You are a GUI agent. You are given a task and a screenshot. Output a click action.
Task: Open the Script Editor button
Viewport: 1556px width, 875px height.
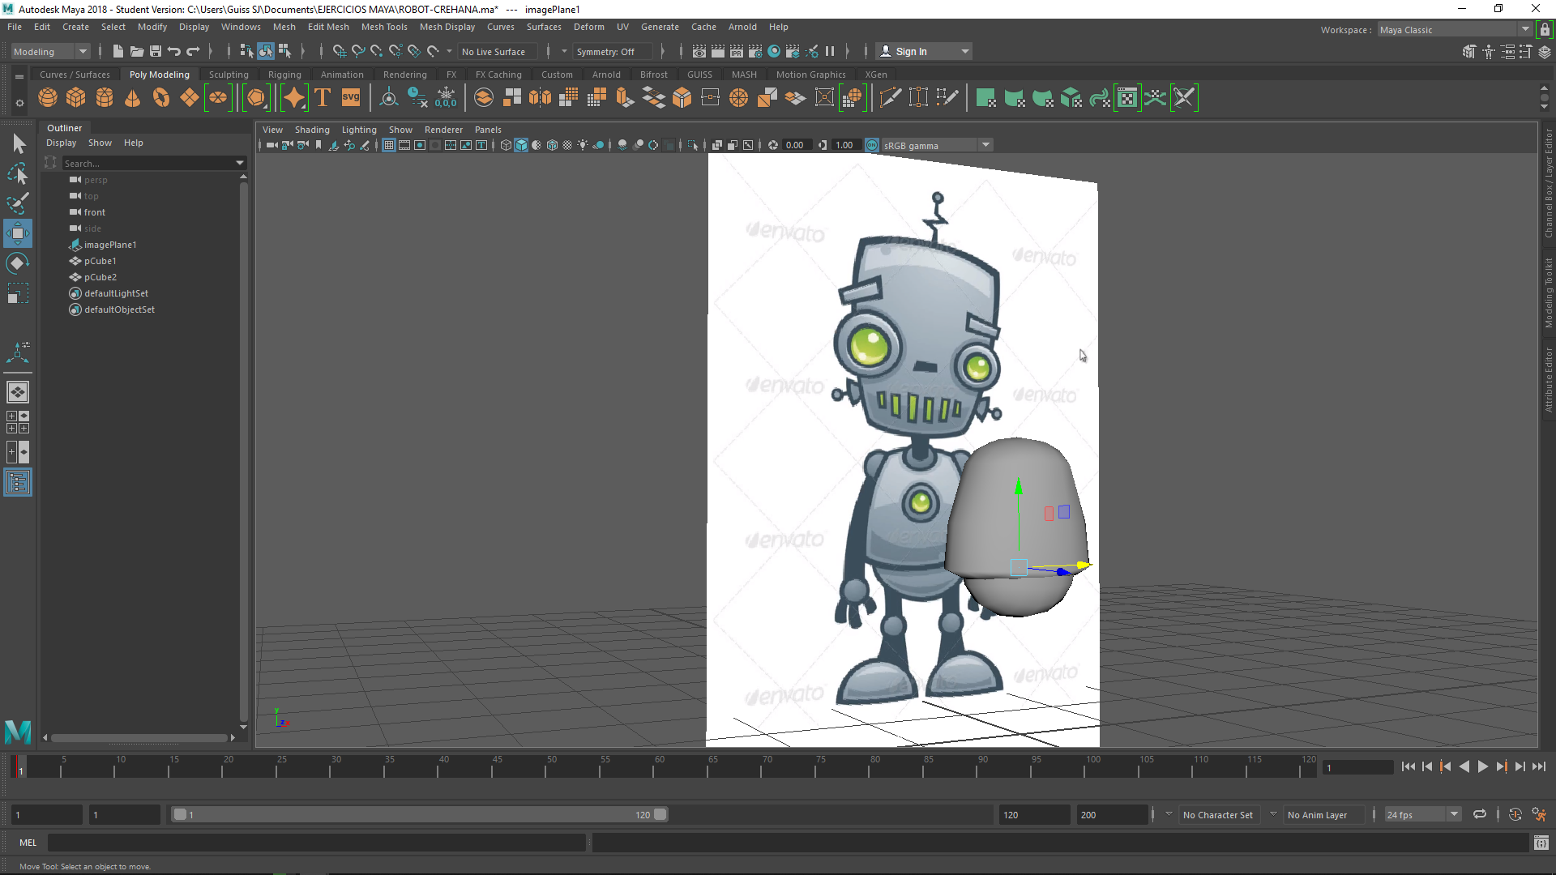[1541, 843]
